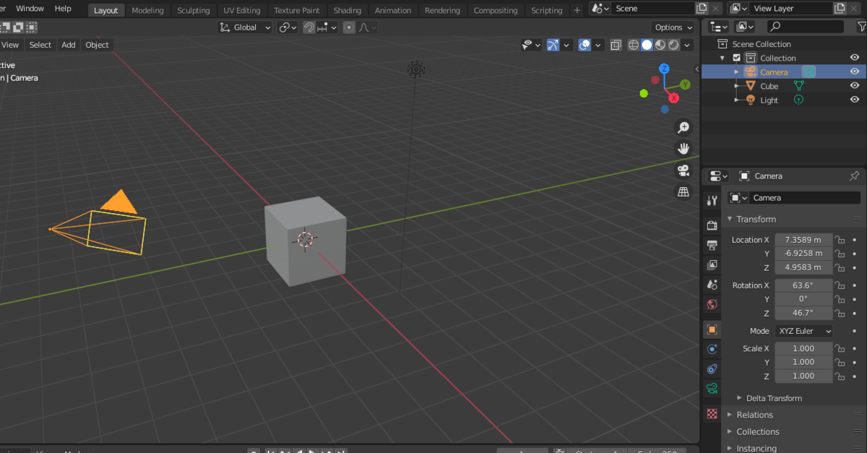This screenshot has width=867, height=453.
Task: Lock the Location X value
Action: click(x=840, y=240)
